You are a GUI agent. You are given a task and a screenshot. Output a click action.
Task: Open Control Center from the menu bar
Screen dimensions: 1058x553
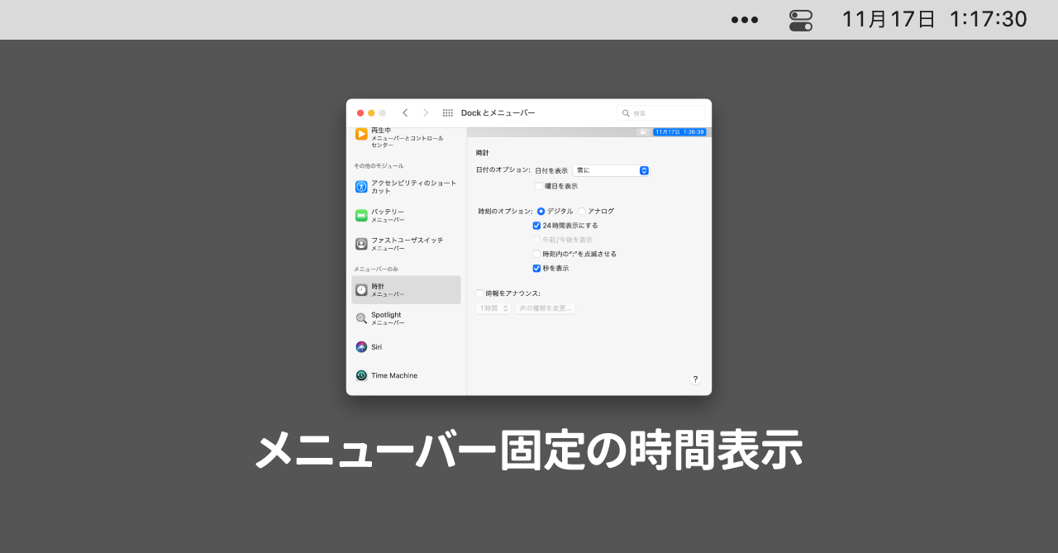click(800, 20)
